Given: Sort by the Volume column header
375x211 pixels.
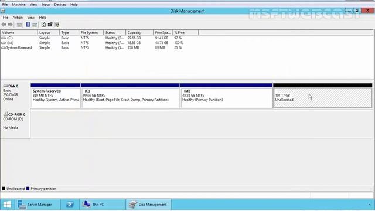Looking at the screenshot, I should click(x=19, y=33).
